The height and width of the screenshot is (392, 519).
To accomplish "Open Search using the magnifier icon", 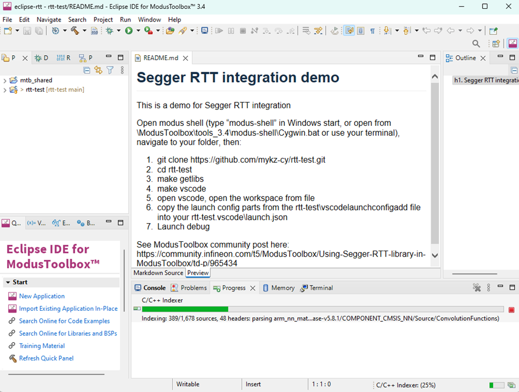I will tap(476, 43).
